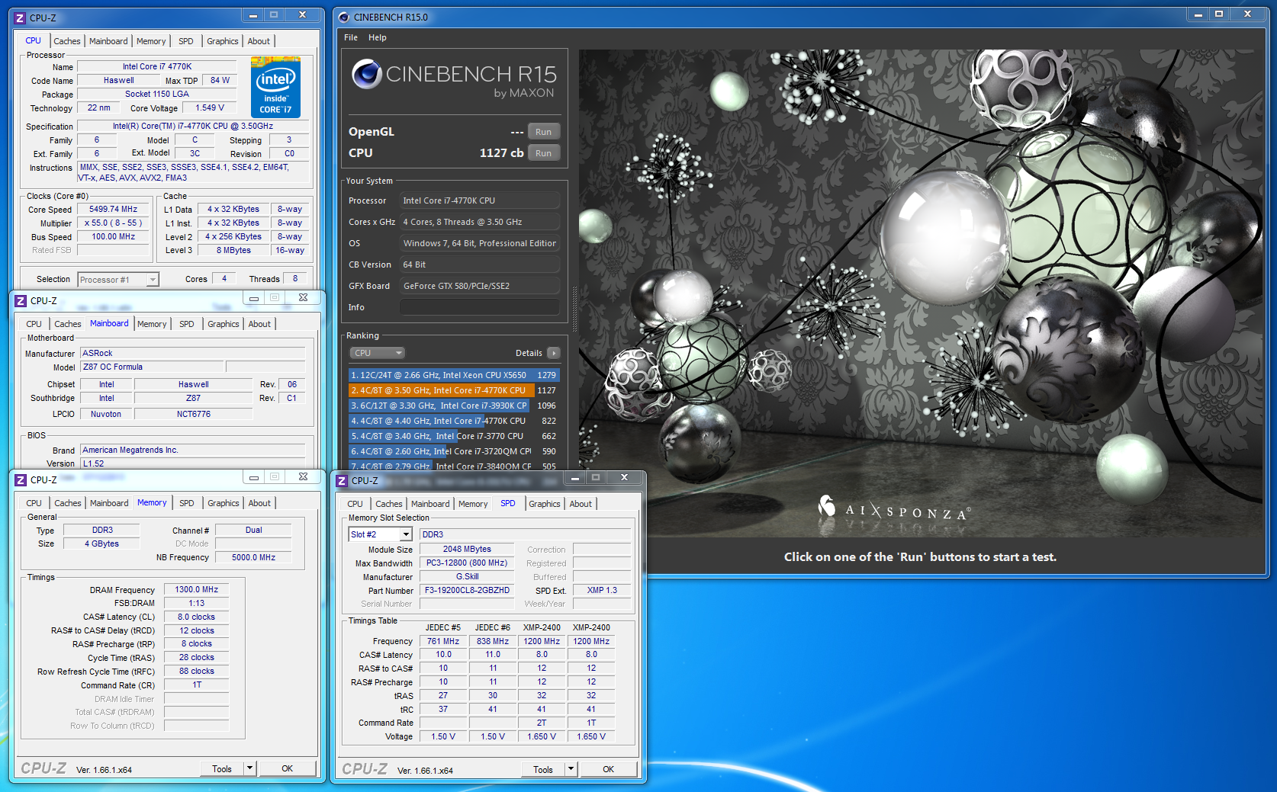The width and height of the screenshot is (1277, 792).
Task: Click Tools button in SPD CPU-Z window
Action: pos(543,769)
